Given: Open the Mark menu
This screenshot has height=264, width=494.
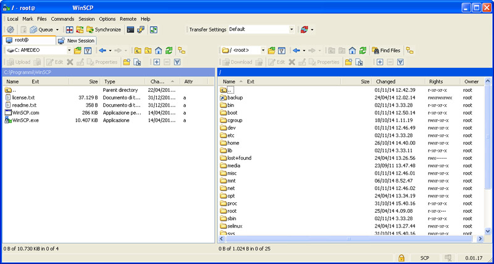Looking at the screenshot, I should point(28,19).
